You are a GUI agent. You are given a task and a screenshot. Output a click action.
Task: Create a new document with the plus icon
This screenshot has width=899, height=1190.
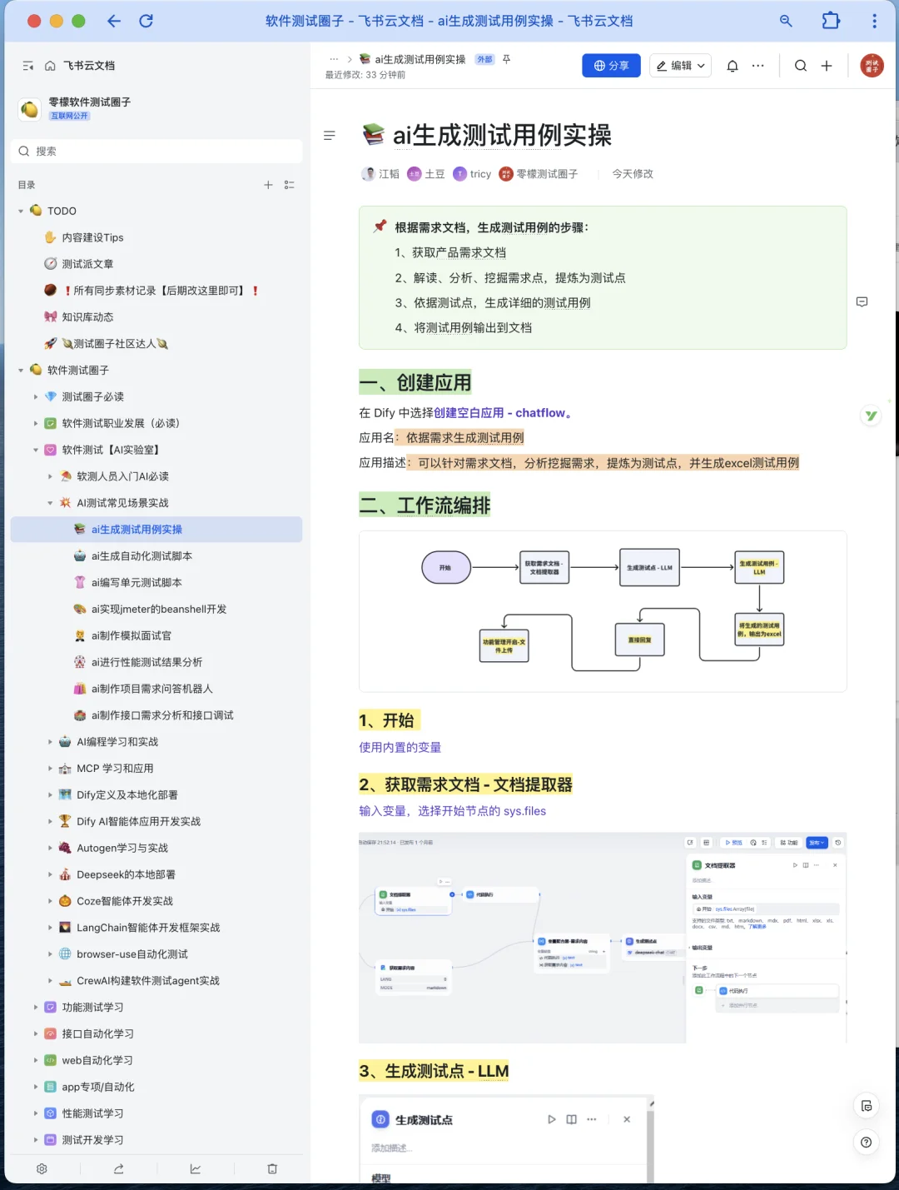pos(826,65)
